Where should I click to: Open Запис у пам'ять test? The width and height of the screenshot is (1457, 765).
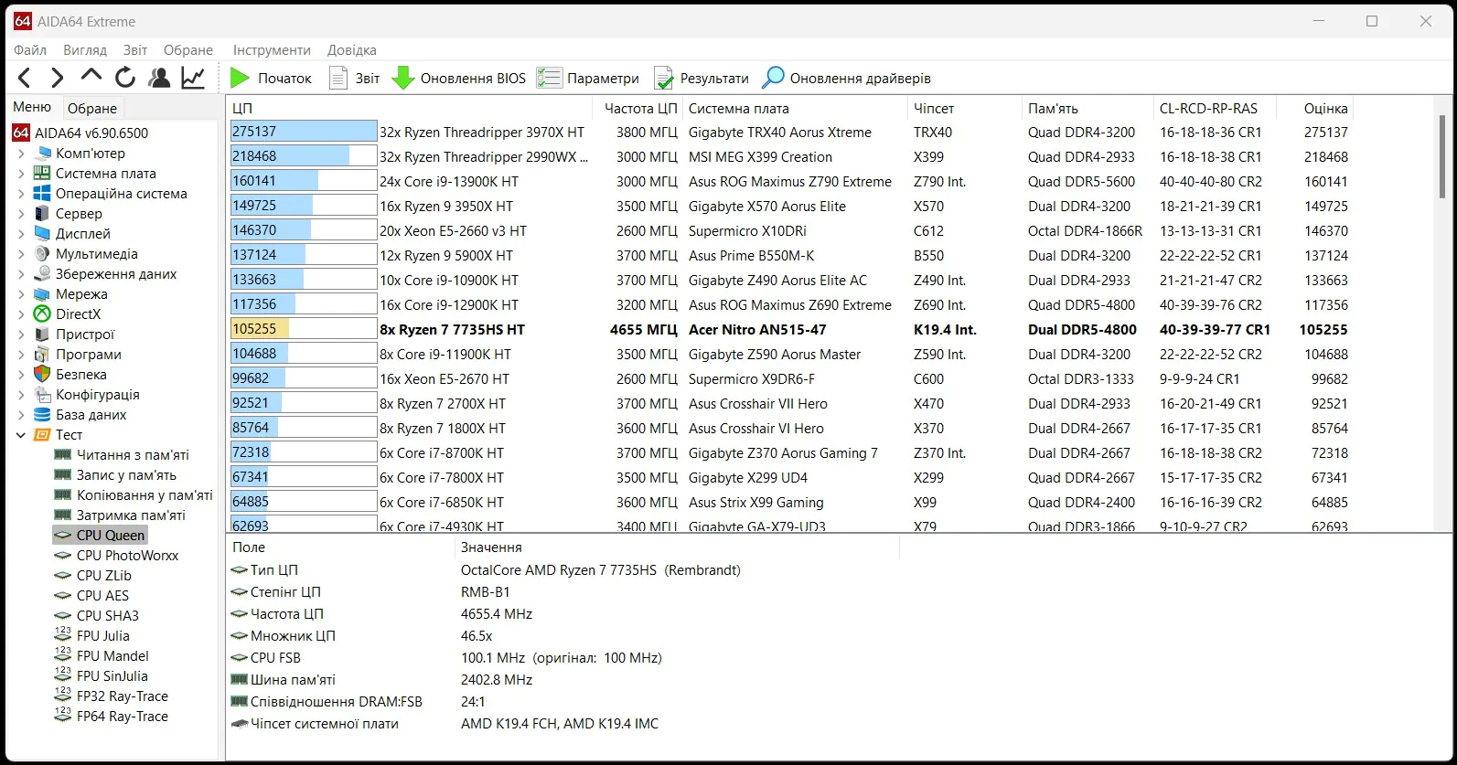(x=115, y=475)
